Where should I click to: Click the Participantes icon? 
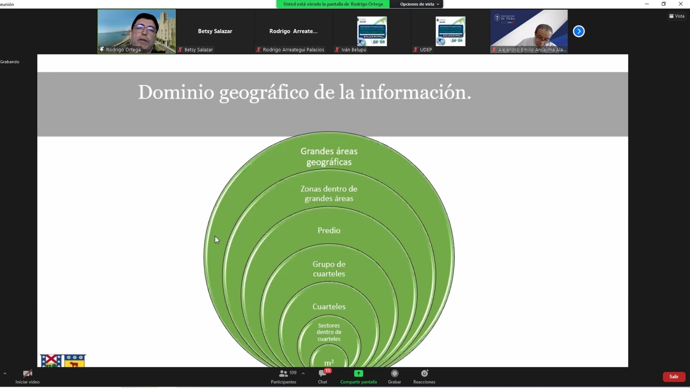pyautogui.click(x=284, y=374)
